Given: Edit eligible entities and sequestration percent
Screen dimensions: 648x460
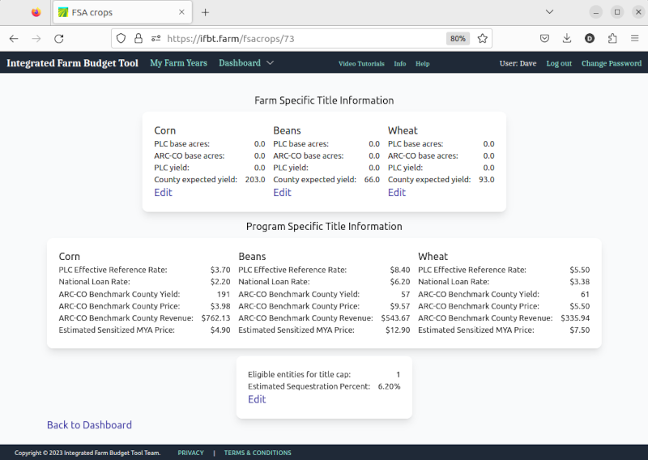Looking at the screenshot, I should (257, 399).
